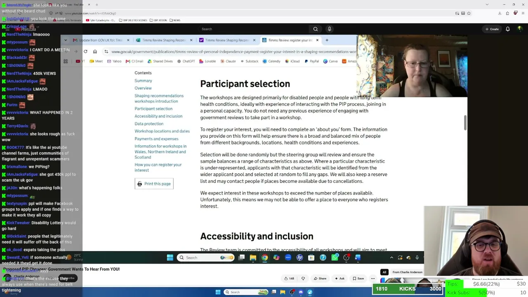
Task: Open the Canva bookmark
Action: [x=330, y=61]
